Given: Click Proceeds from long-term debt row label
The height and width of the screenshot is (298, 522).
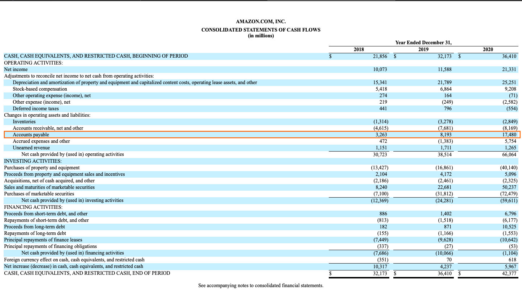Looking at the screenshot, I should tap(34, 227).
